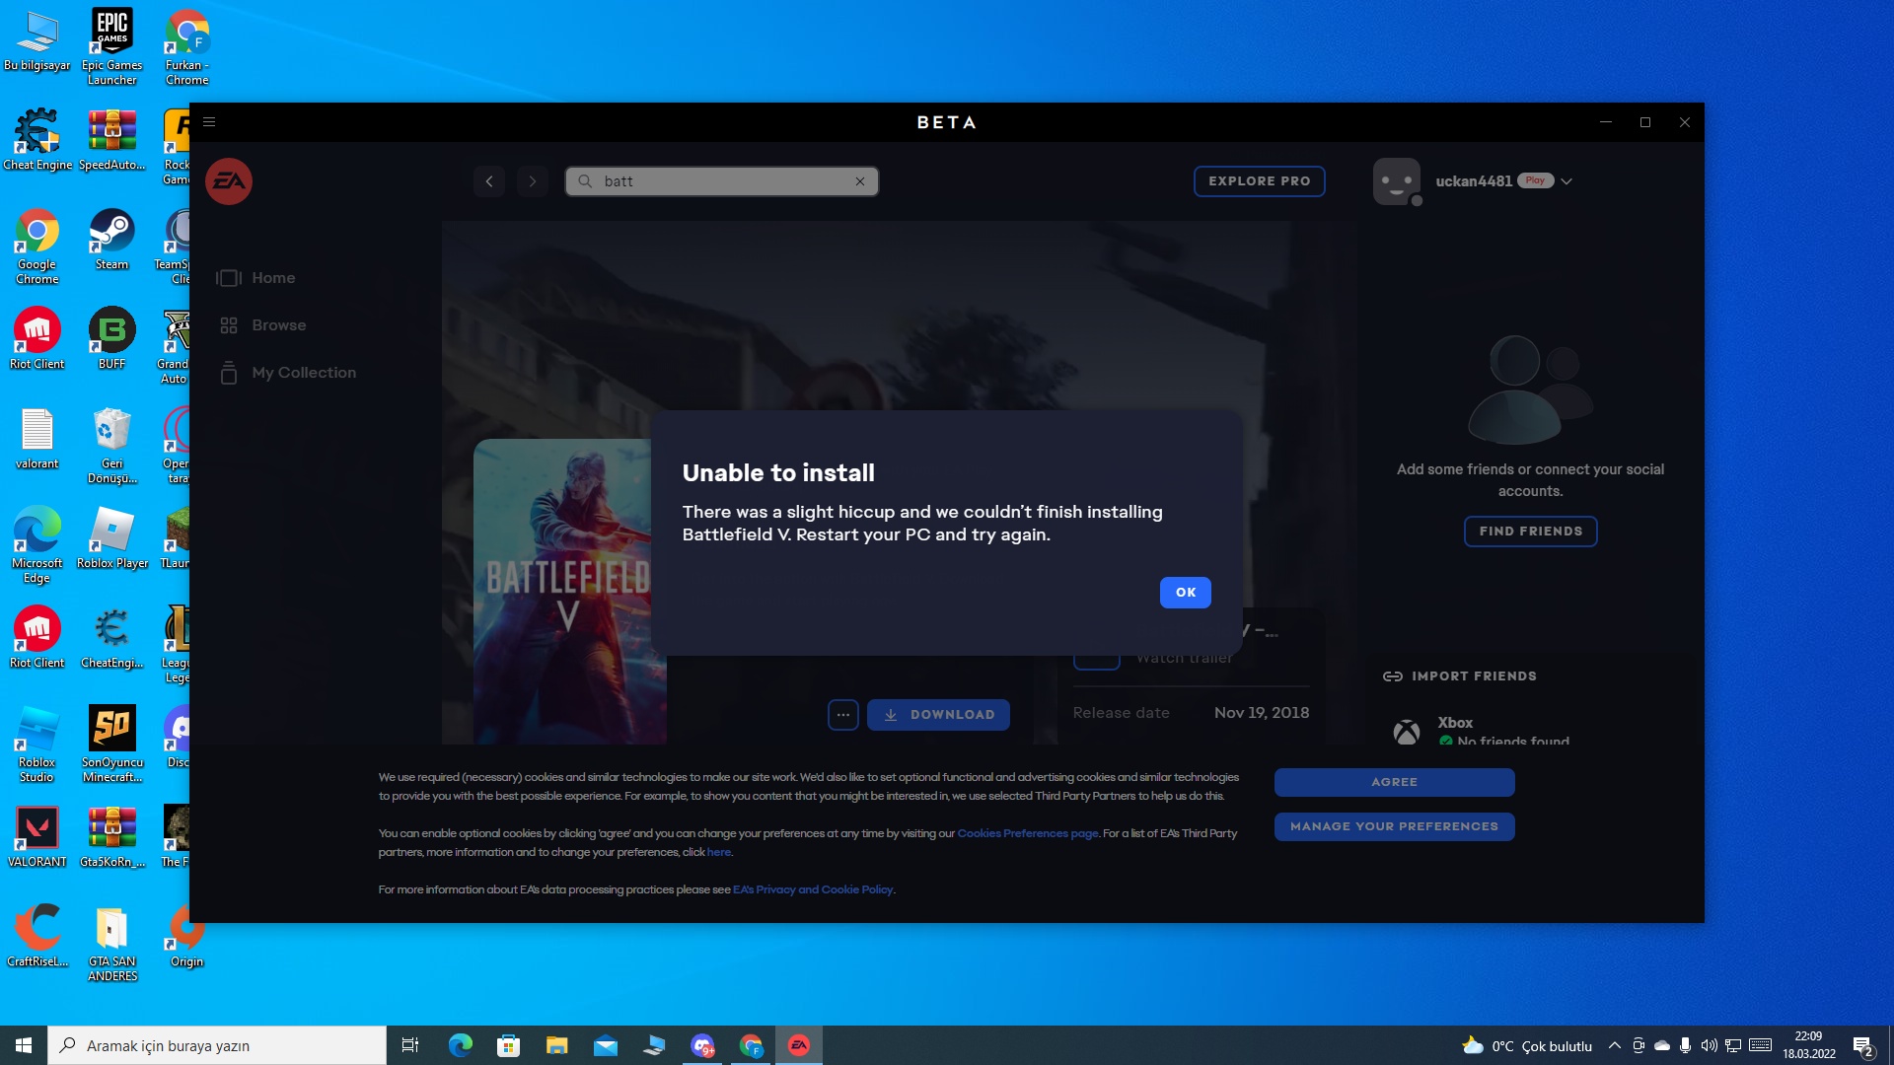This screenshot has height=1065, width=1894.
Task: Open the SpeedAuto archive desktop icon
Action: point(111,139)
